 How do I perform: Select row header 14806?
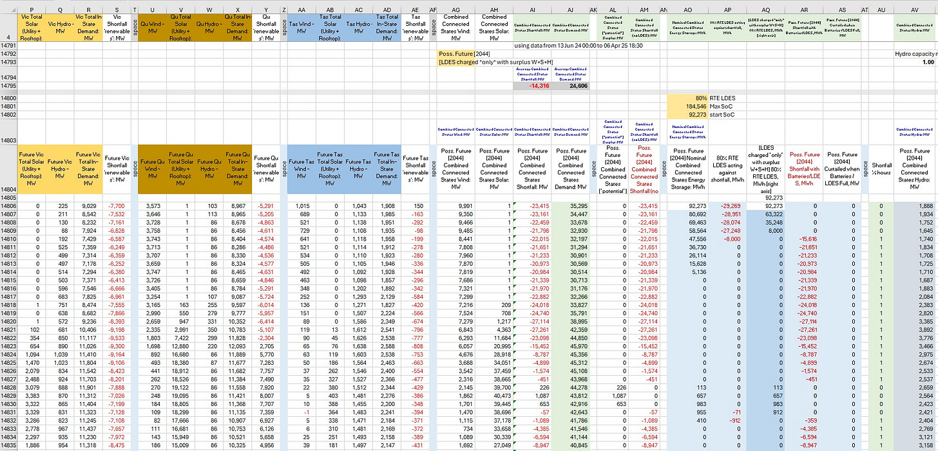coord(8,205)
